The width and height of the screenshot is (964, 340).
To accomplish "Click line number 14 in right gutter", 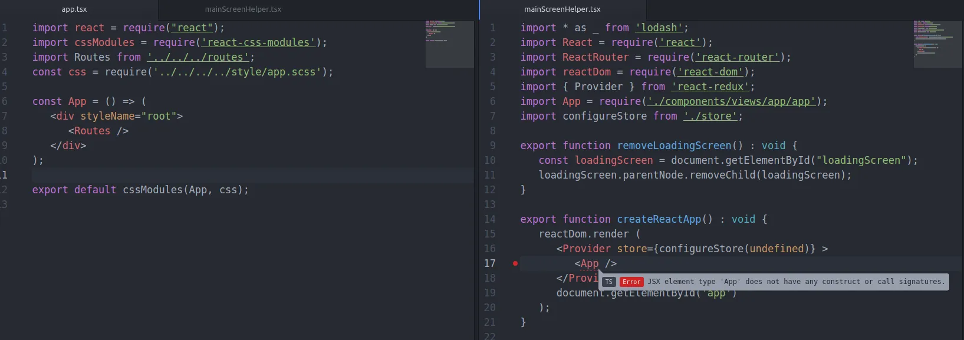I will point(490,219).
